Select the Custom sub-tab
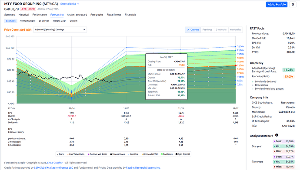 (x=73, y=21)
